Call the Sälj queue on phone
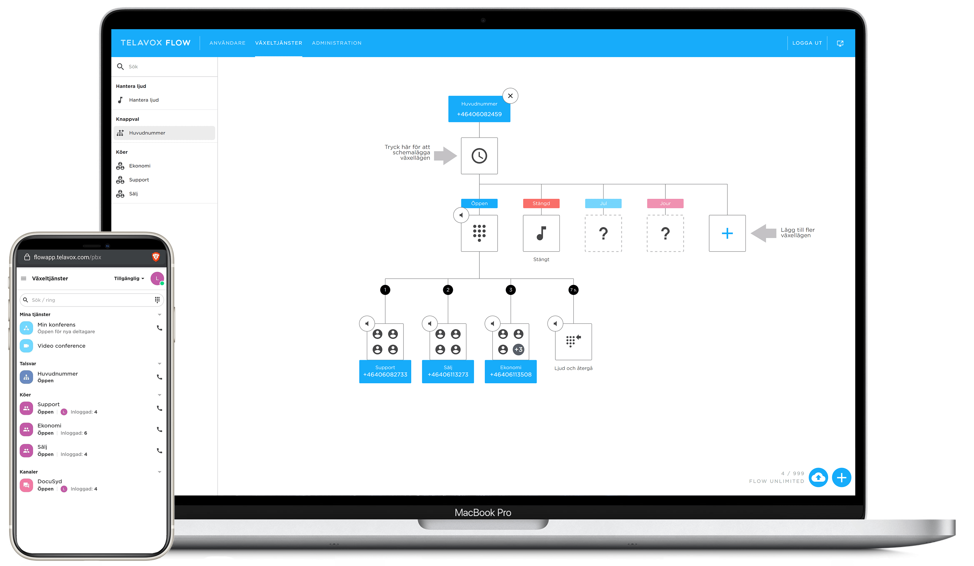 click(159, 451)
